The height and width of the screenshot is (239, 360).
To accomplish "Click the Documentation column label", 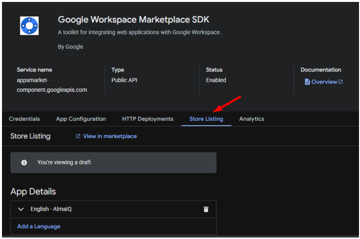I will tap(321, 70).
